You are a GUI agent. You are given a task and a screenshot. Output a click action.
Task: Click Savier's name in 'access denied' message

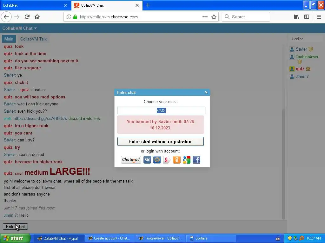point(10,154)
